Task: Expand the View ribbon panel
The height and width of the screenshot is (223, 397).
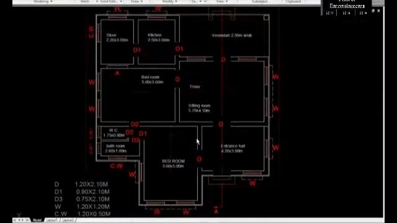Action: coord(222,1)
